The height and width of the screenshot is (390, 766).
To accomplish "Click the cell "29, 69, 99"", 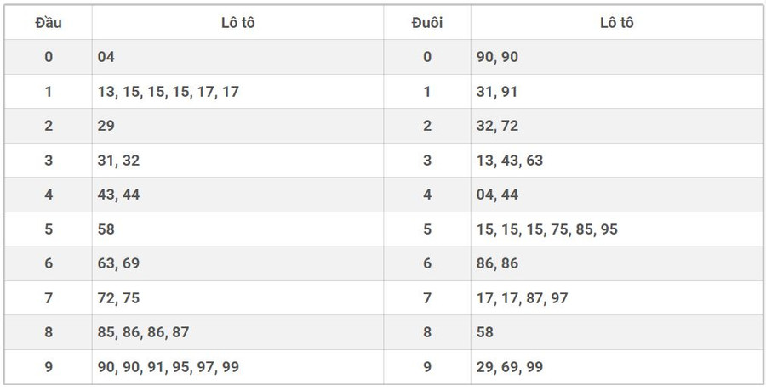I will [x=510, y=367].
